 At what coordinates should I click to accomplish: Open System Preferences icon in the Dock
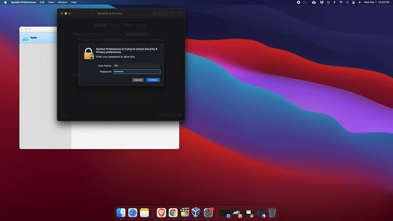tap(208, 213)
